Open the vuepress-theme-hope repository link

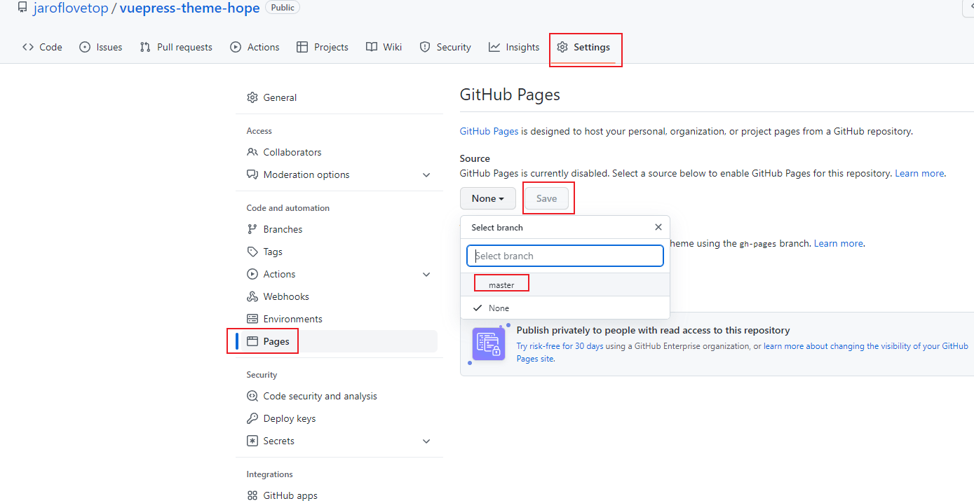click(190, 8)
